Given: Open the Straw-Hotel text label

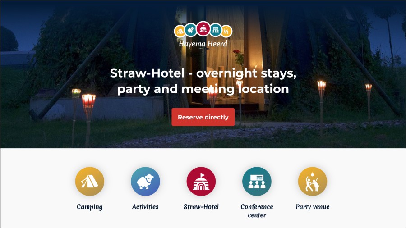Looking at the screenshot, I should (x=201, y=206).
